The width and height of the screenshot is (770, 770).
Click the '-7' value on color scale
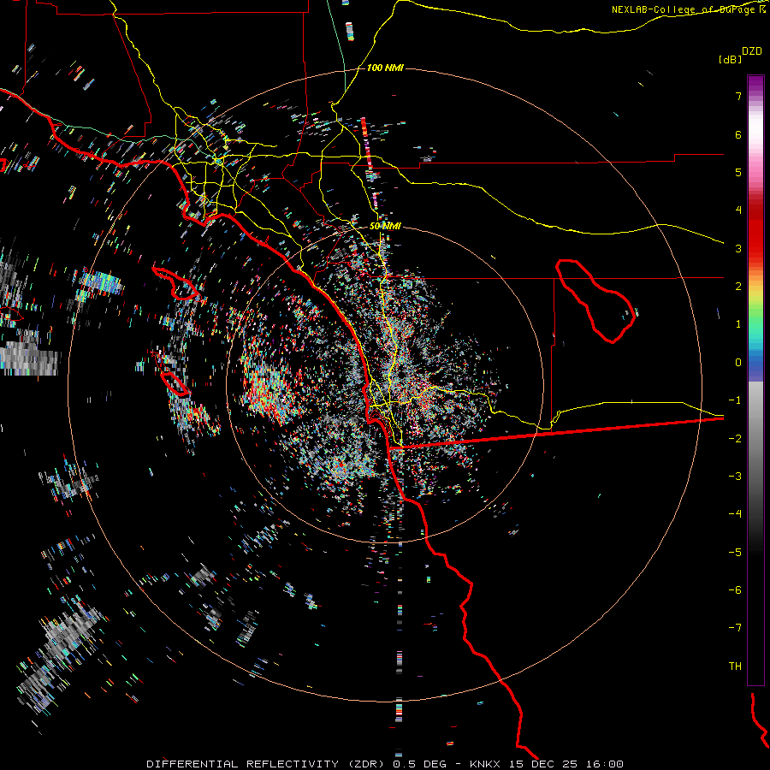(x=735, y=628)
